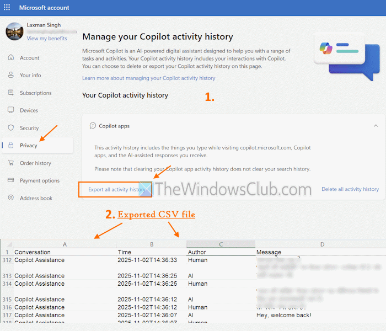Screen dimensions: 386x331
Task: Click the Order history cart icon
Action: tap(11, 163)
